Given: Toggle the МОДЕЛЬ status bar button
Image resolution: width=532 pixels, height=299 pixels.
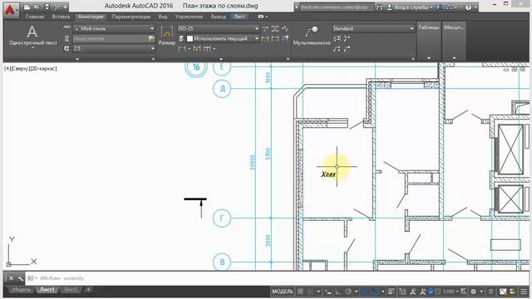Looking at the screenshot, I should pyautogui.click(x=283, y=292).
